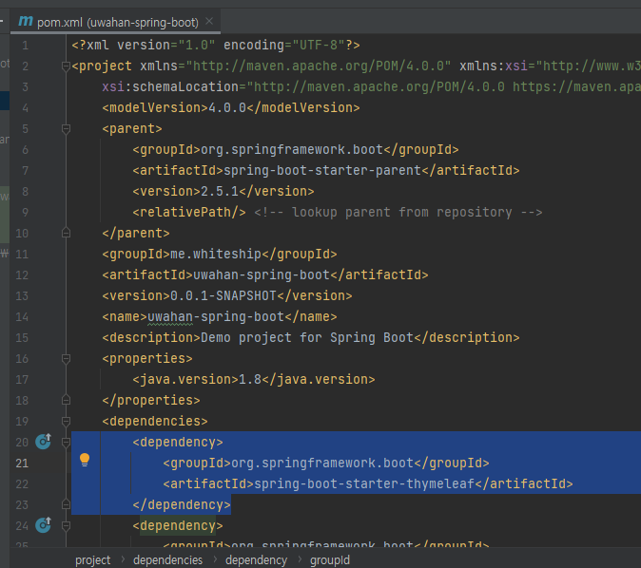Select 'dependencies' in the breadcrumb bar

tap(167, 559)
